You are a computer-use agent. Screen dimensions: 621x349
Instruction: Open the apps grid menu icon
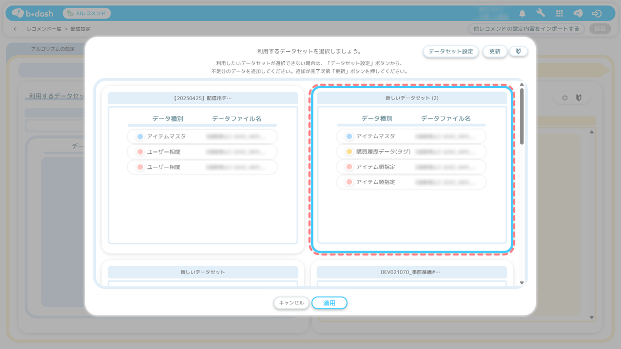click(x=559, y=13)
